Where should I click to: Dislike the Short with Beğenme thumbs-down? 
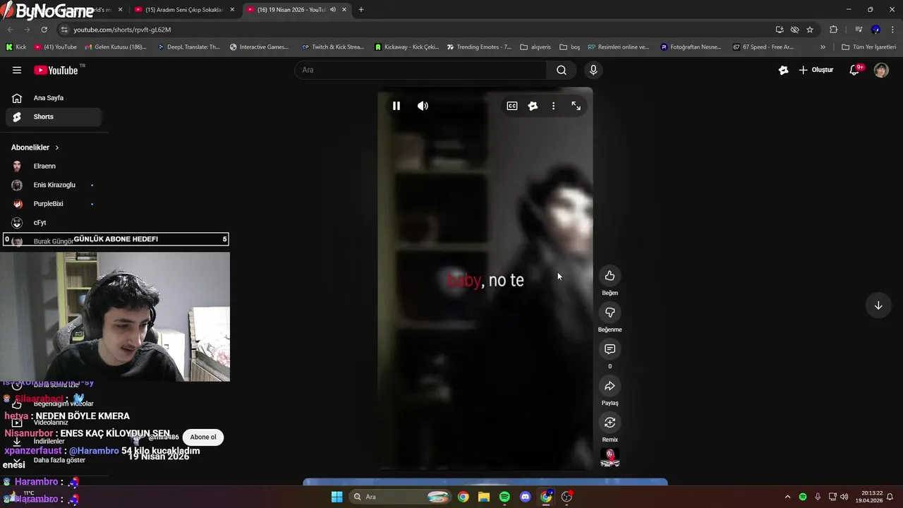[610, 313]
